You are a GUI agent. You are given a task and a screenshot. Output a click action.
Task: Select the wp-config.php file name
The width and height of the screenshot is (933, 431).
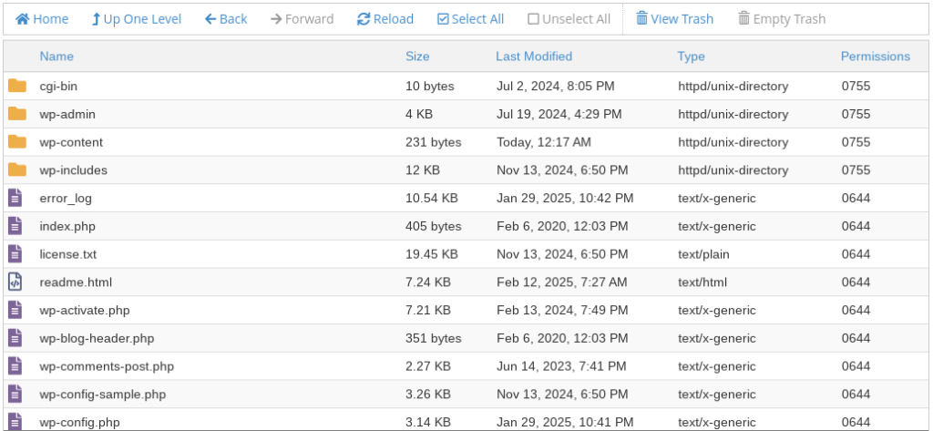pyautogui.click(x=80, y=422)
